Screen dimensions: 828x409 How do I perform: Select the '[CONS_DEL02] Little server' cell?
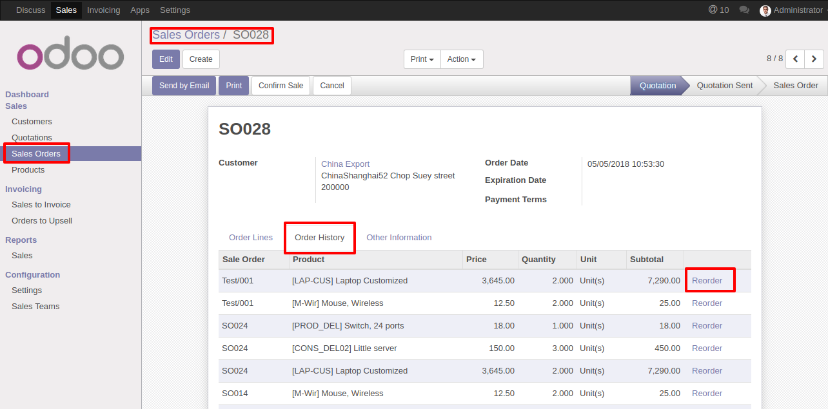pos(375,348)
